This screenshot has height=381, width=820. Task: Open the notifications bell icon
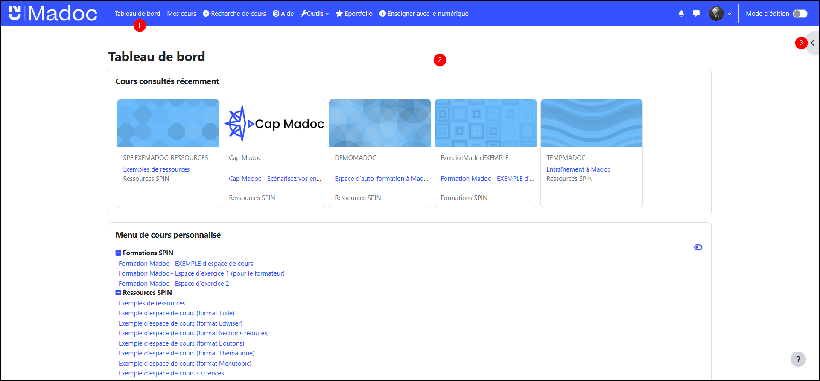(681, 14)
